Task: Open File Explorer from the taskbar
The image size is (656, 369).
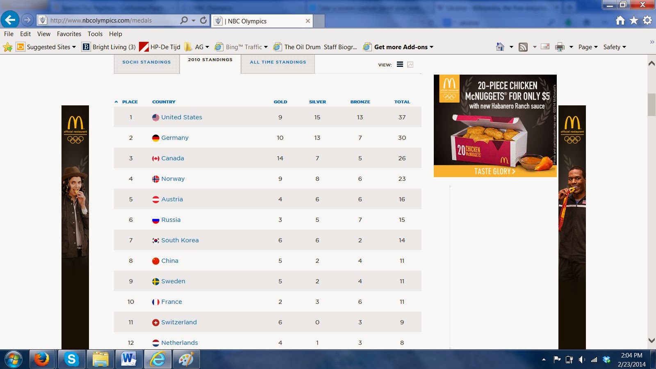Action: click(x=100, y=360)
